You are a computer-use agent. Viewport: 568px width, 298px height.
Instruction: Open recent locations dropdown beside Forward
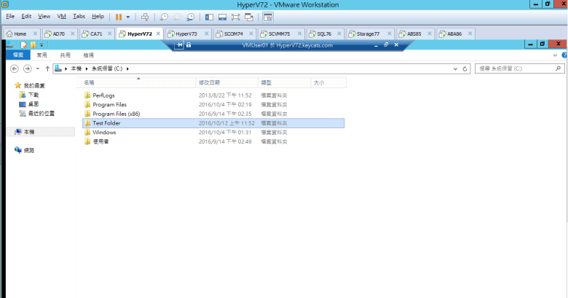tap(39, 68)
